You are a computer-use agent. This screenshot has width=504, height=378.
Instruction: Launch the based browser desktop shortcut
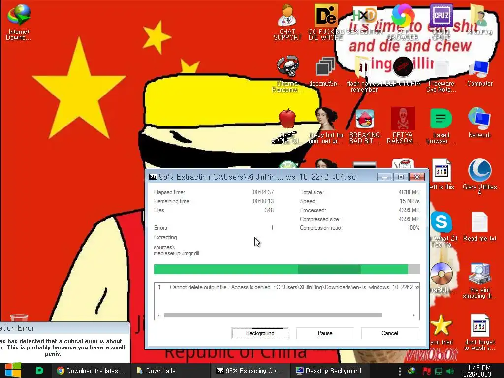point(441,126)
